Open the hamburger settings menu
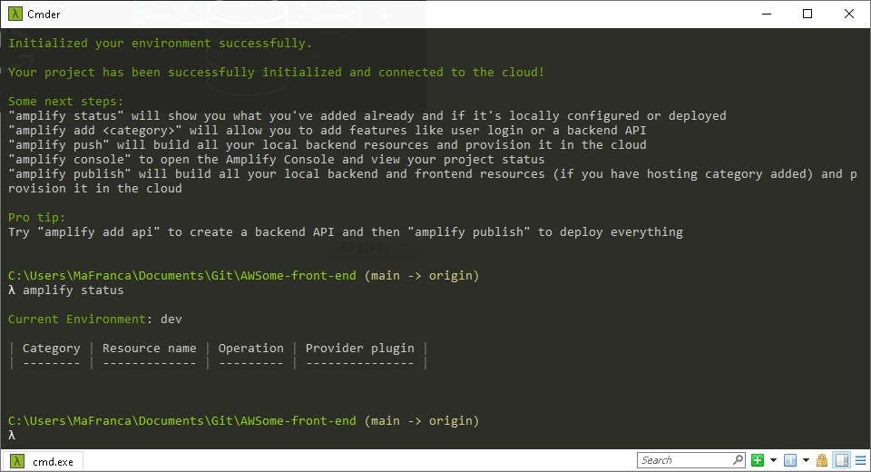The width and height of the screenshot is (871, 472). point(860,460)
